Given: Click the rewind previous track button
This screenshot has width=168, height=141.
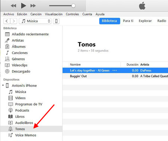Looking at the screenshot, I should tap(13, 6).
